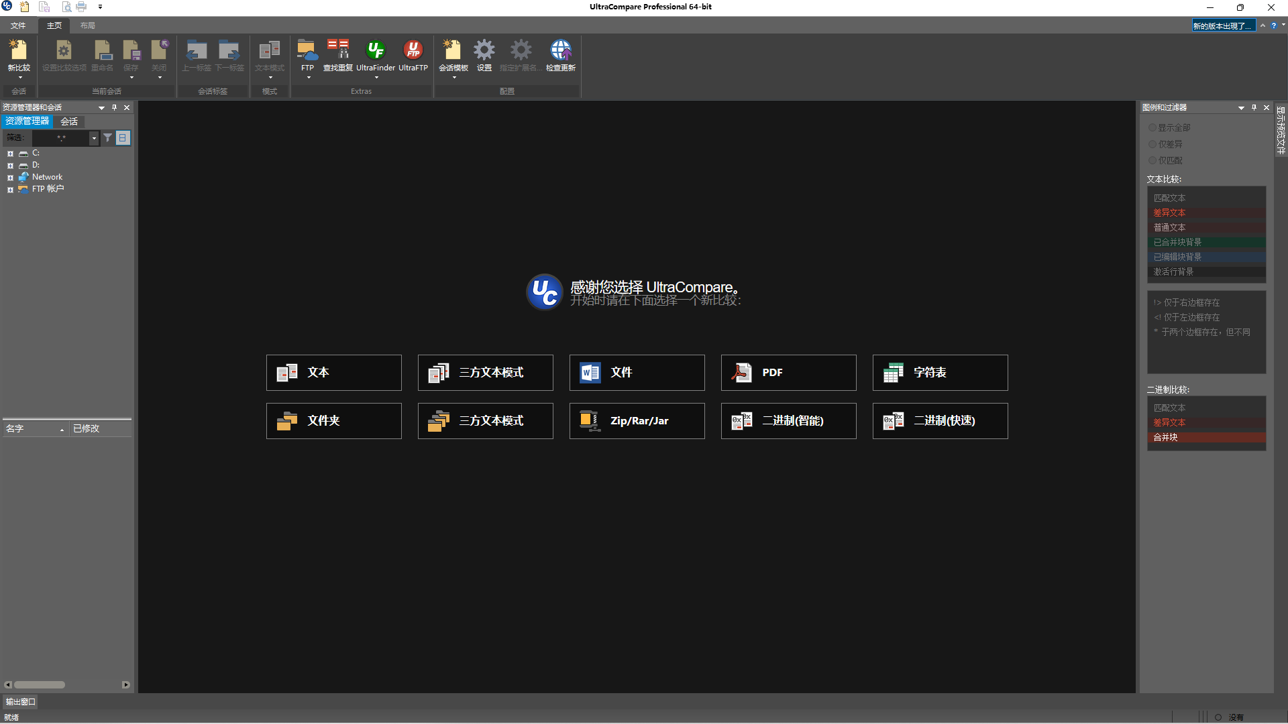Select 显示全部 radio button
Viewport: 1288px width, 724px height.
pos(1152,127)
